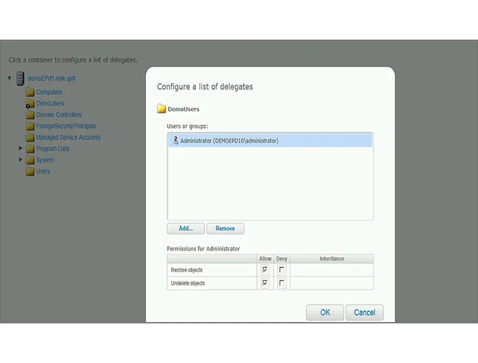Click the ForeignSecurityPrincipals folder icon
478x363 pixels.
[30, 126]
